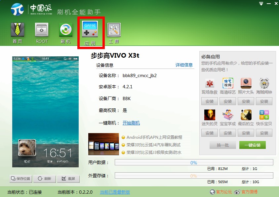This screenshot has height=197, width=279.
Task: Click the 当前状态：已连接 status text
Action: click(x=24, y=192)
